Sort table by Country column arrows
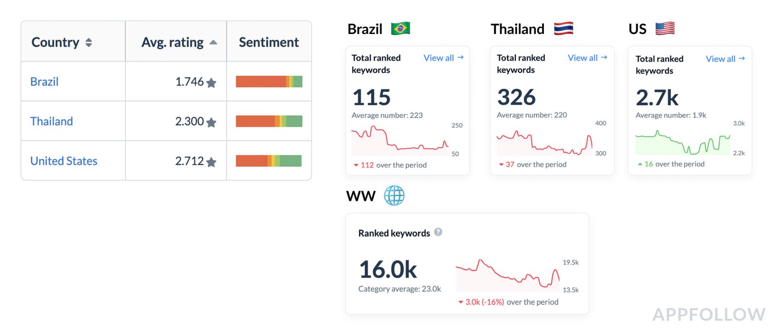780x335 pixels. coord(89,43)
